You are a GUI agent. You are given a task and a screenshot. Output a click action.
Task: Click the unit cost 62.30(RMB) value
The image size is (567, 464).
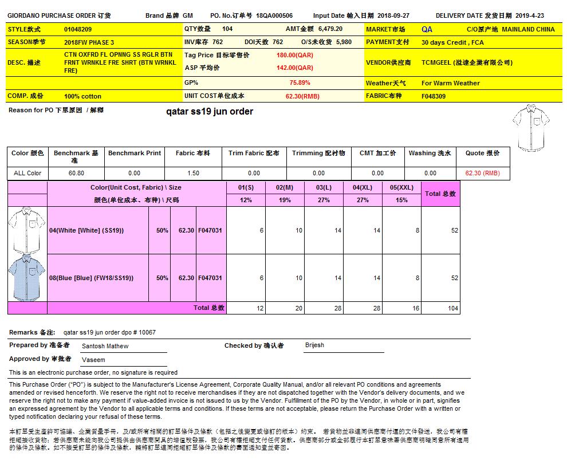302,96
